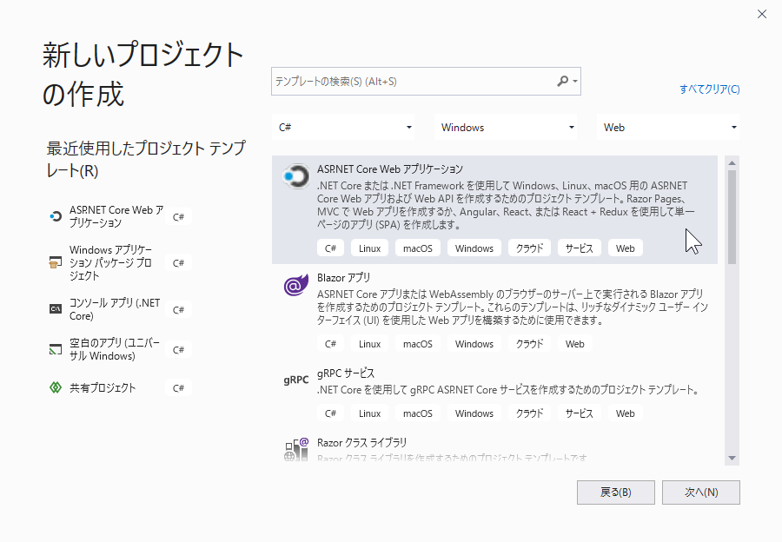Click the 最近使用したプロジェクト テンプレート(R) heading
This screenshot has height=542, width=782.
(146, 159)
